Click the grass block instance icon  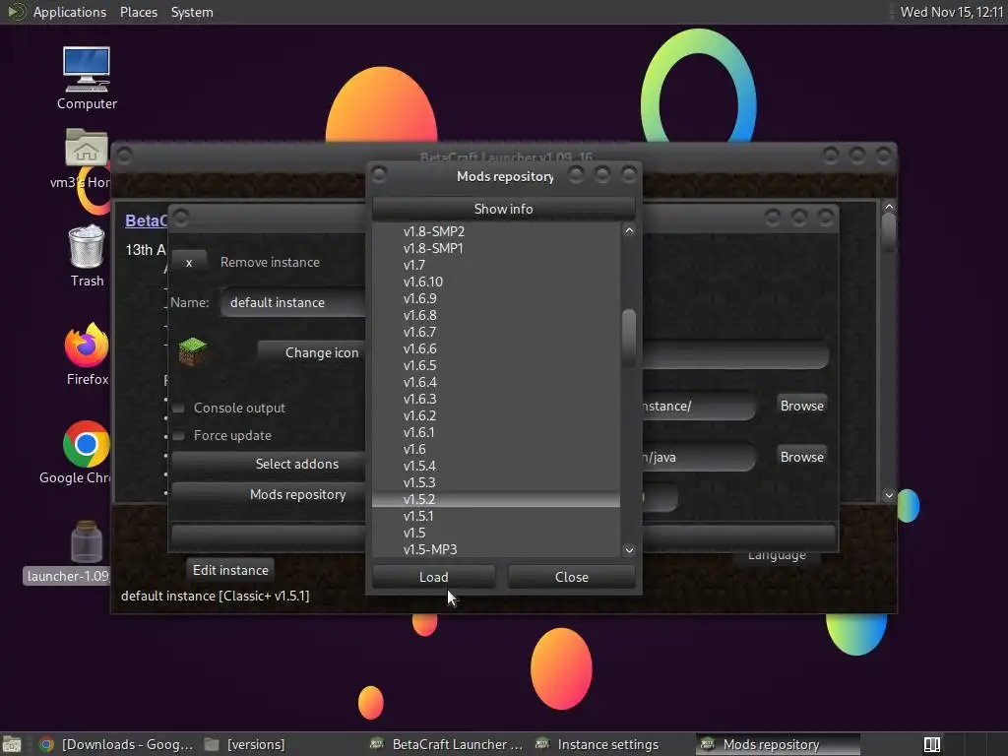click(192, 351)
